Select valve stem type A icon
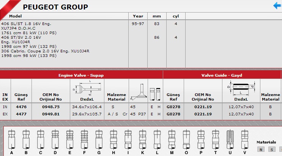The image size is (282, 156). pos(12,139)
